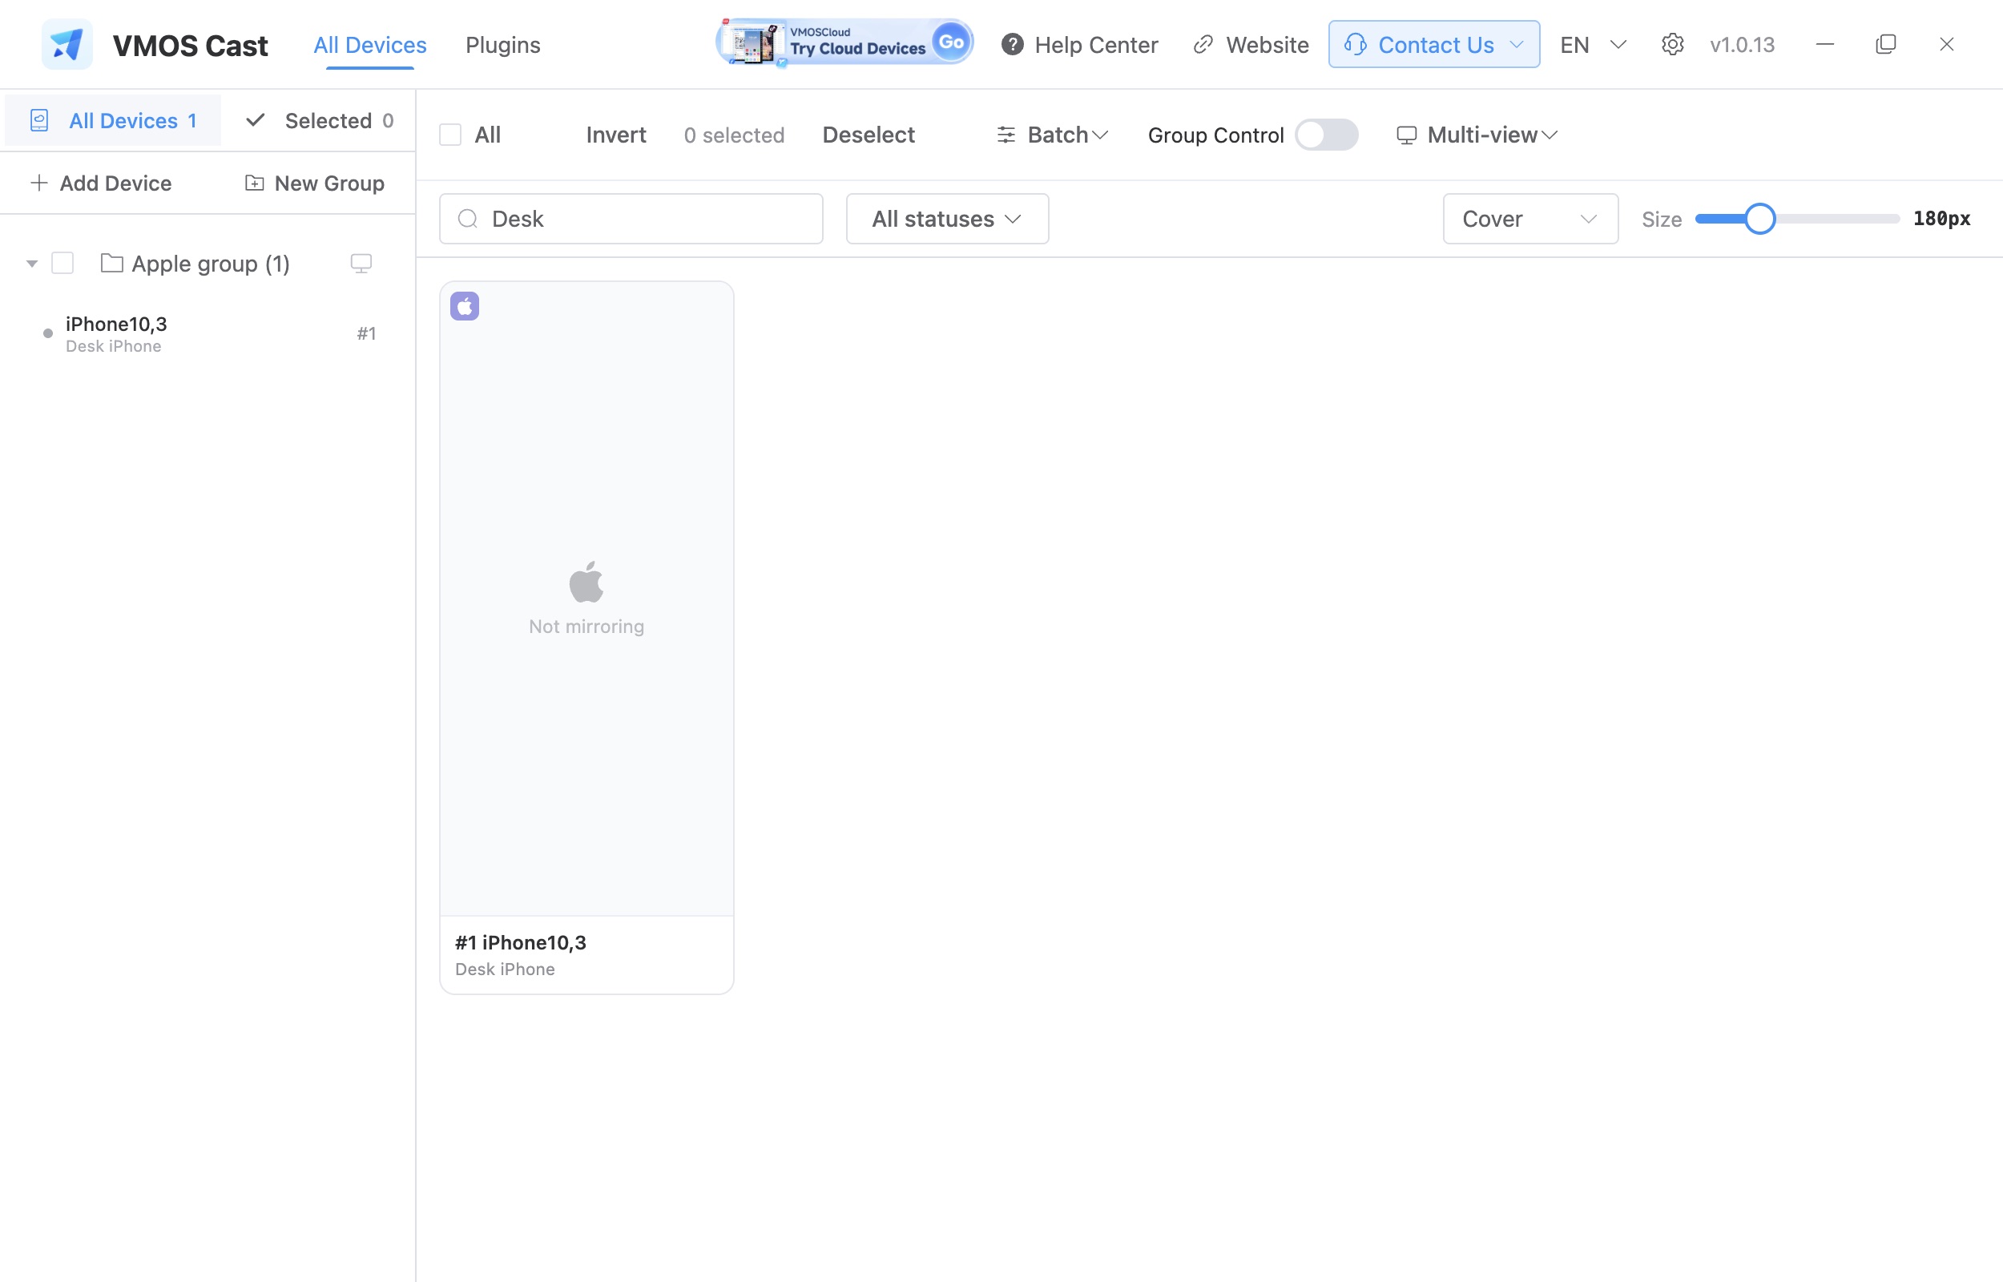This screenshot has width=2003, height=1282.
Task: Click the Multi-view monitor icon
Action: 1406,135
